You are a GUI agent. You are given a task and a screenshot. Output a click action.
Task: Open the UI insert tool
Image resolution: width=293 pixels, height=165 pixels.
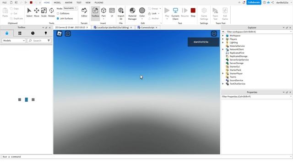(x=112, y=12)
